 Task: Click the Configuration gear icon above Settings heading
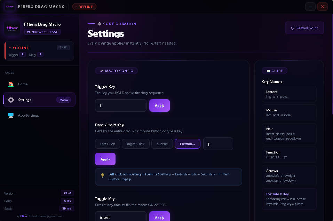(100, 24)
